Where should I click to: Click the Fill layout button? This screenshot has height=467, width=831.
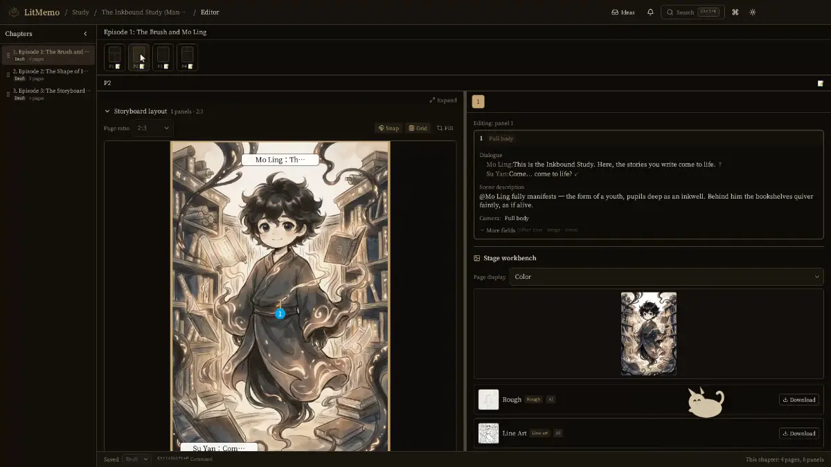click(x=445, y=128)
